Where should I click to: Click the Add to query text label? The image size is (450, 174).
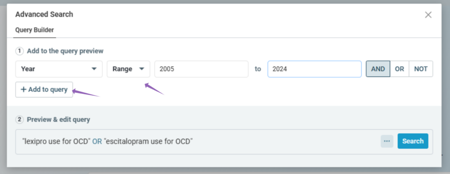pyautogui.click(x=48, y=89)
